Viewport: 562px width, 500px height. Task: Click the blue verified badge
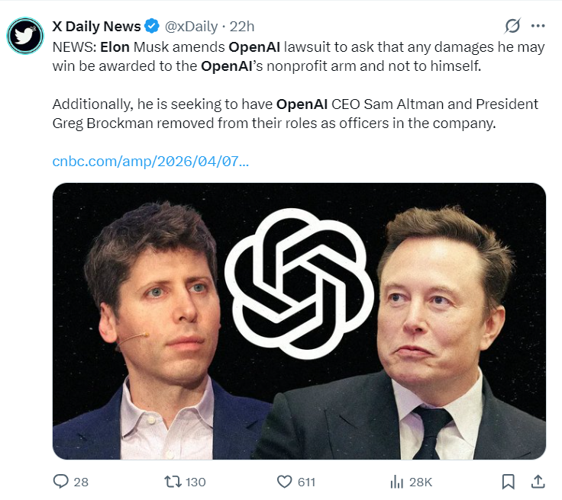click(x=152, y=26)
